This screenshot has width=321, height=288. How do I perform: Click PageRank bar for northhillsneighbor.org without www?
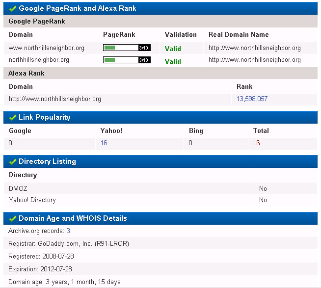tap(127, 60)
